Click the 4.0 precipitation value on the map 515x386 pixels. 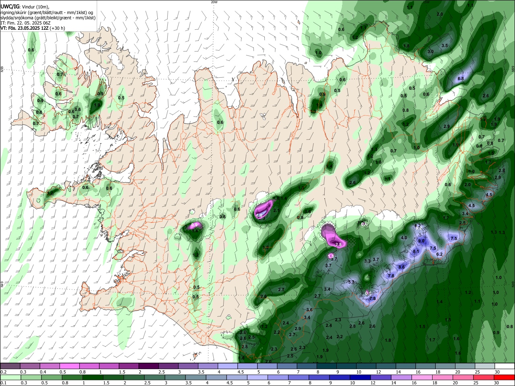coord(404,238)
